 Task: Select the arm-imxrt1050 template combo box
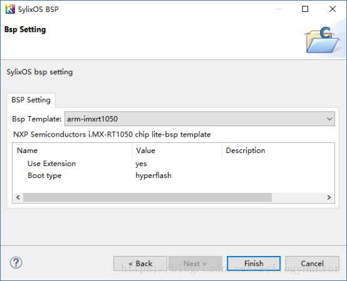200,119
